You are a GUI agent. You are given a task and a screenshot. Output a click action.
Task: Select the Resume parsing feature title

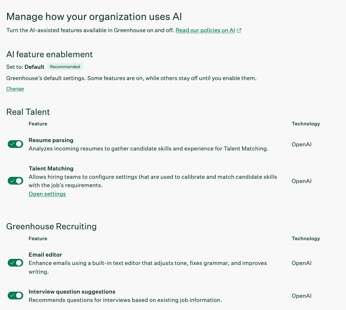tap(51, 140)
